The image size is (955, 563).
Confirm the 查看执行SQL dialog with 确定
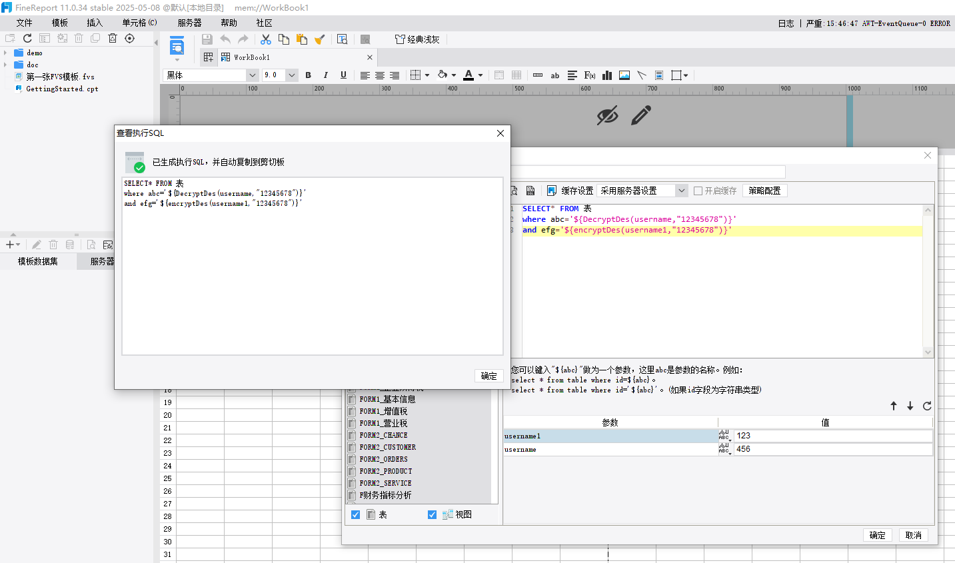tap(489, 376)
